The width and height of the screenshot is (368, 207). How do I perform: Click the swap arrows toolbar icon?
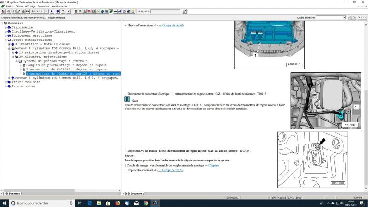coord(69,11)
